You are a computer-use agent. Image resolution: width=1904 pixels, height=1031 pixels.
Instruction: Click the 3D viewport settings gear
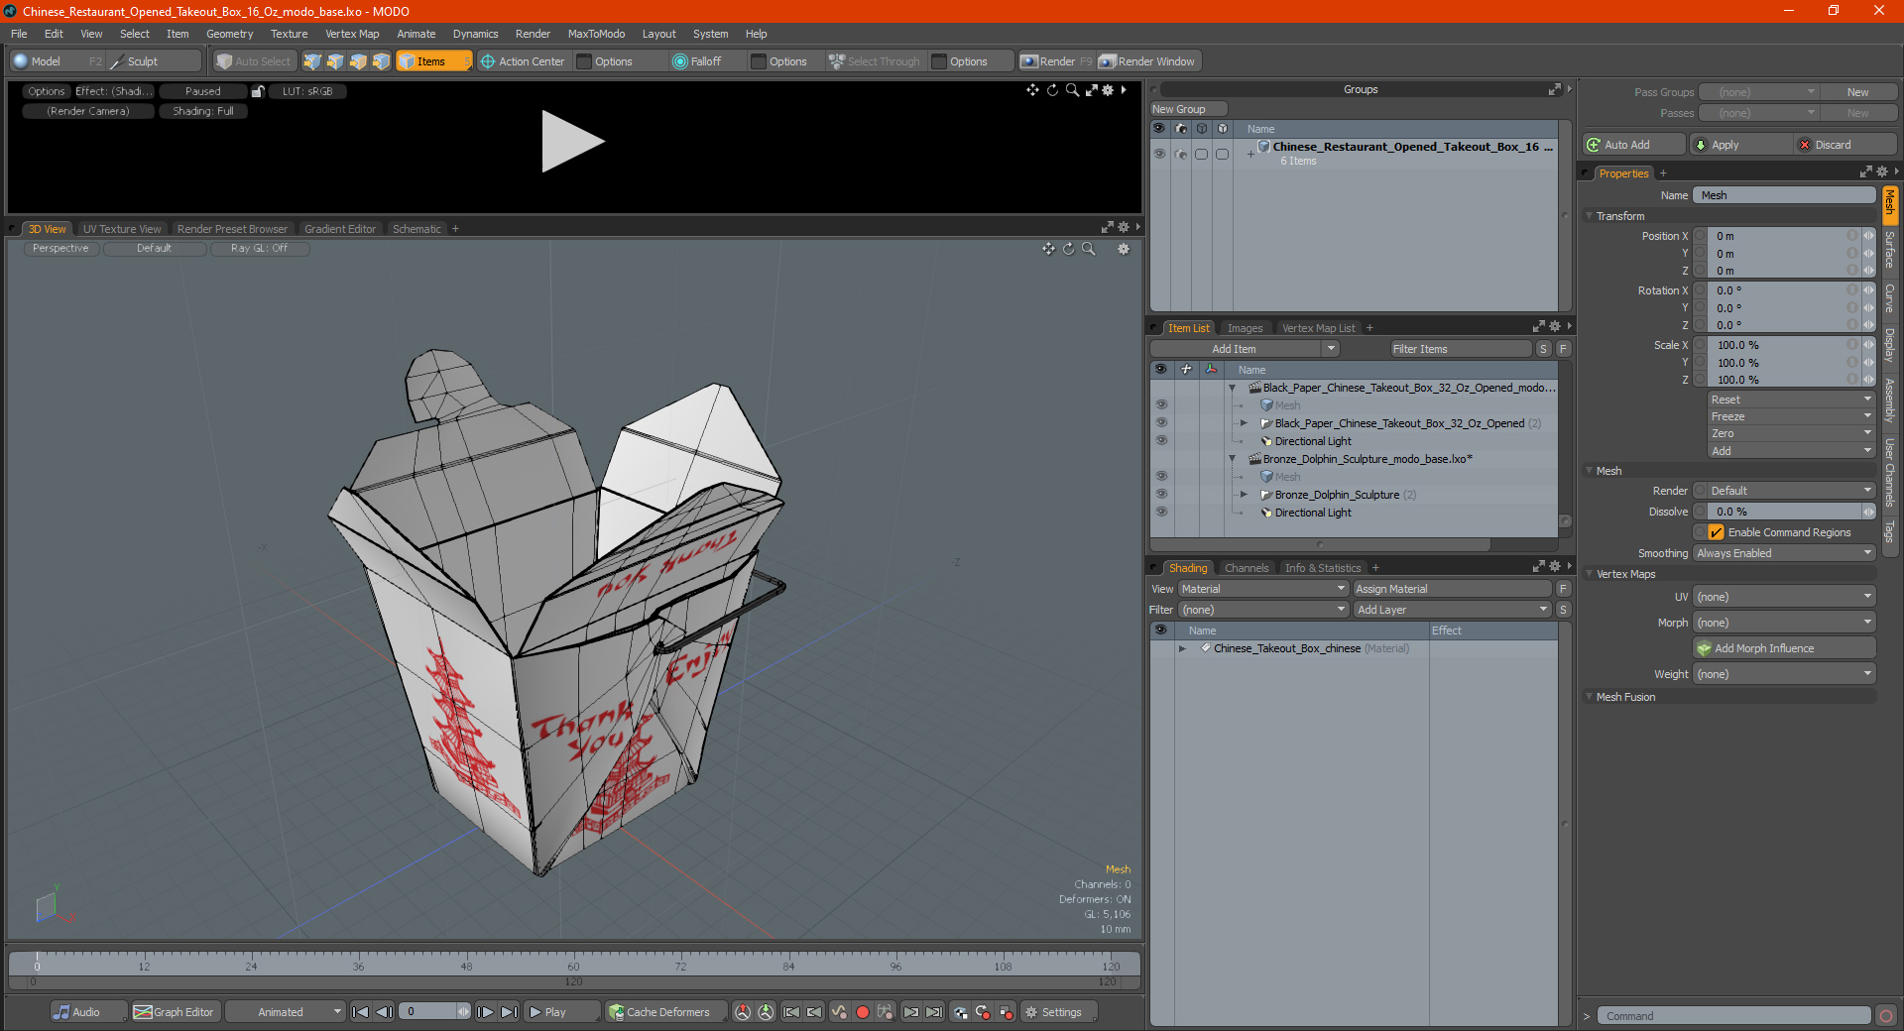click(x=1124, y=249)
